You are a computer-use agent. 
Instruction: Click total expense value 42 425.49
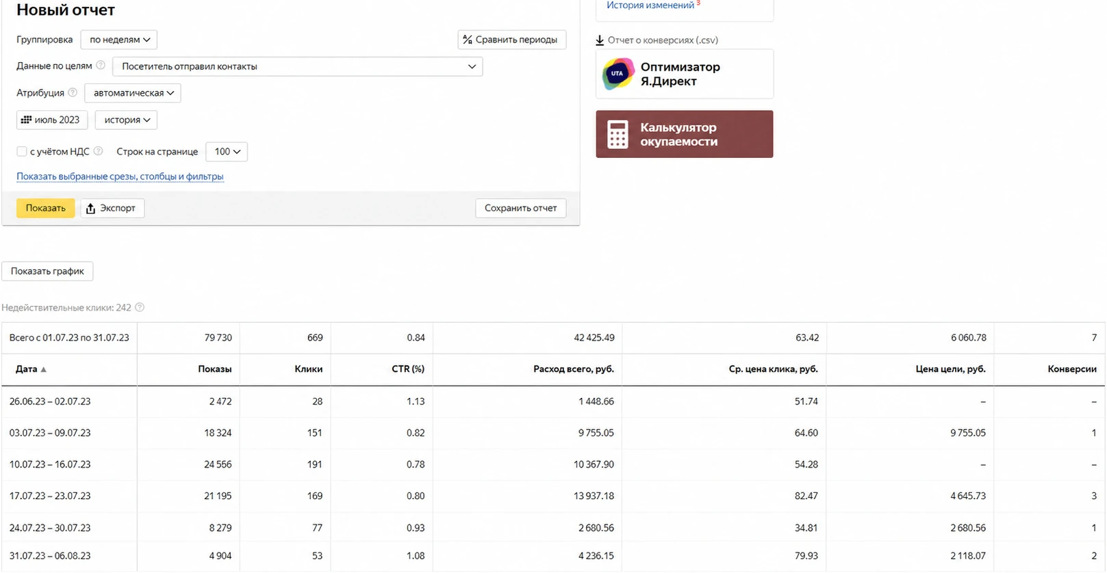pos(594,338)
